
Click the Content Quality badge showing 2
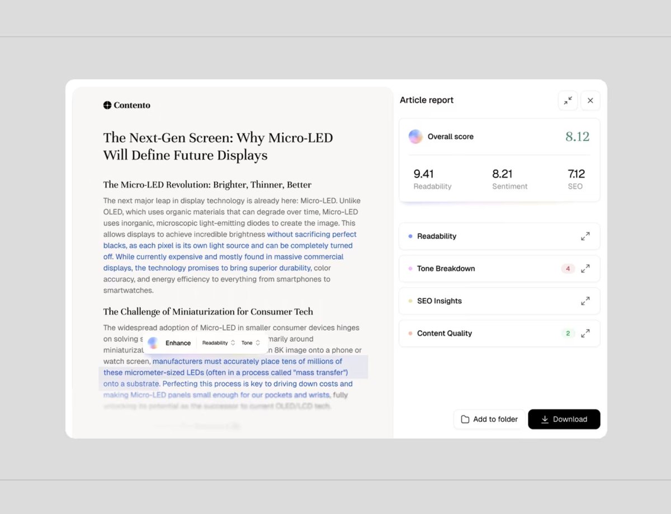568,334
